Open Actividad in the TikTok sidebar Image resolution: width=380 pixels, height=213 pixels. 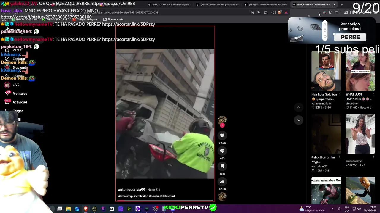pyautogui.click(x=16, y=102)
